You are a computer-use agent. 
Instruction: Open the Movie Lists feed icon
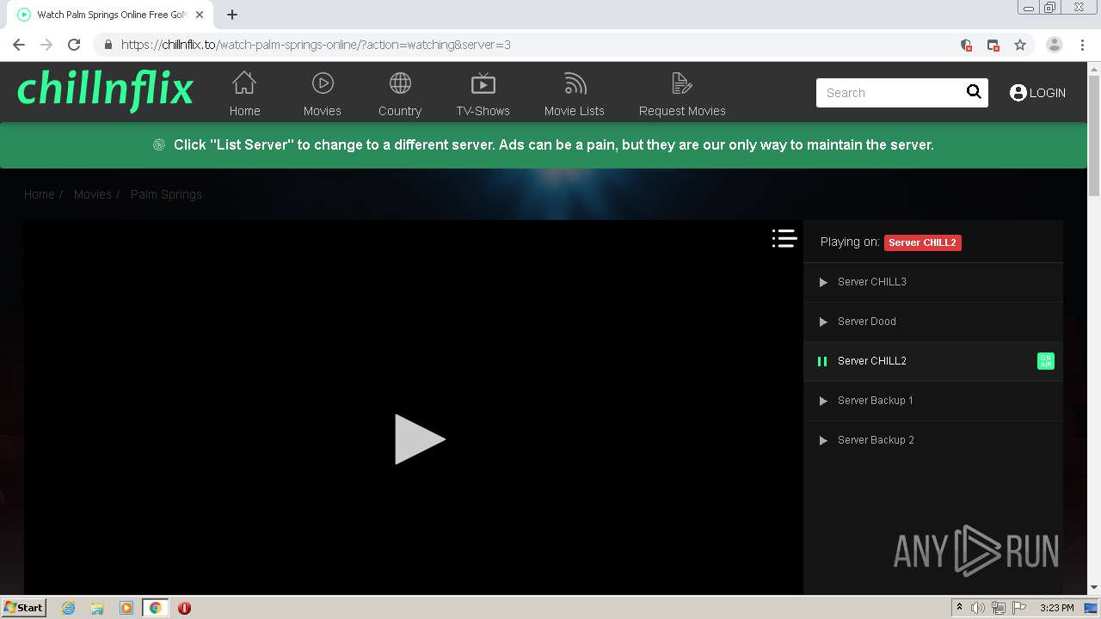click(575, 83)
